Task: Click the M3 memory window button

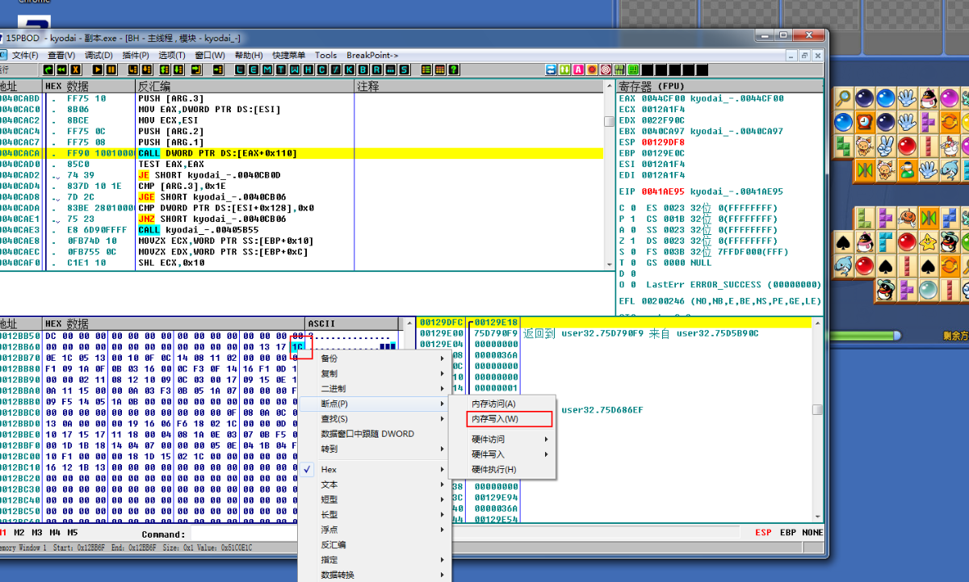Action: click(37, 533)
